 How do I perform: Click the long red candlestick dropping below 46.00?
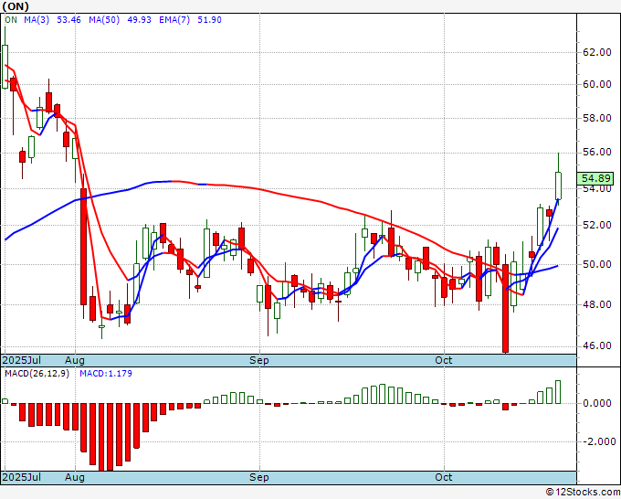505,308
